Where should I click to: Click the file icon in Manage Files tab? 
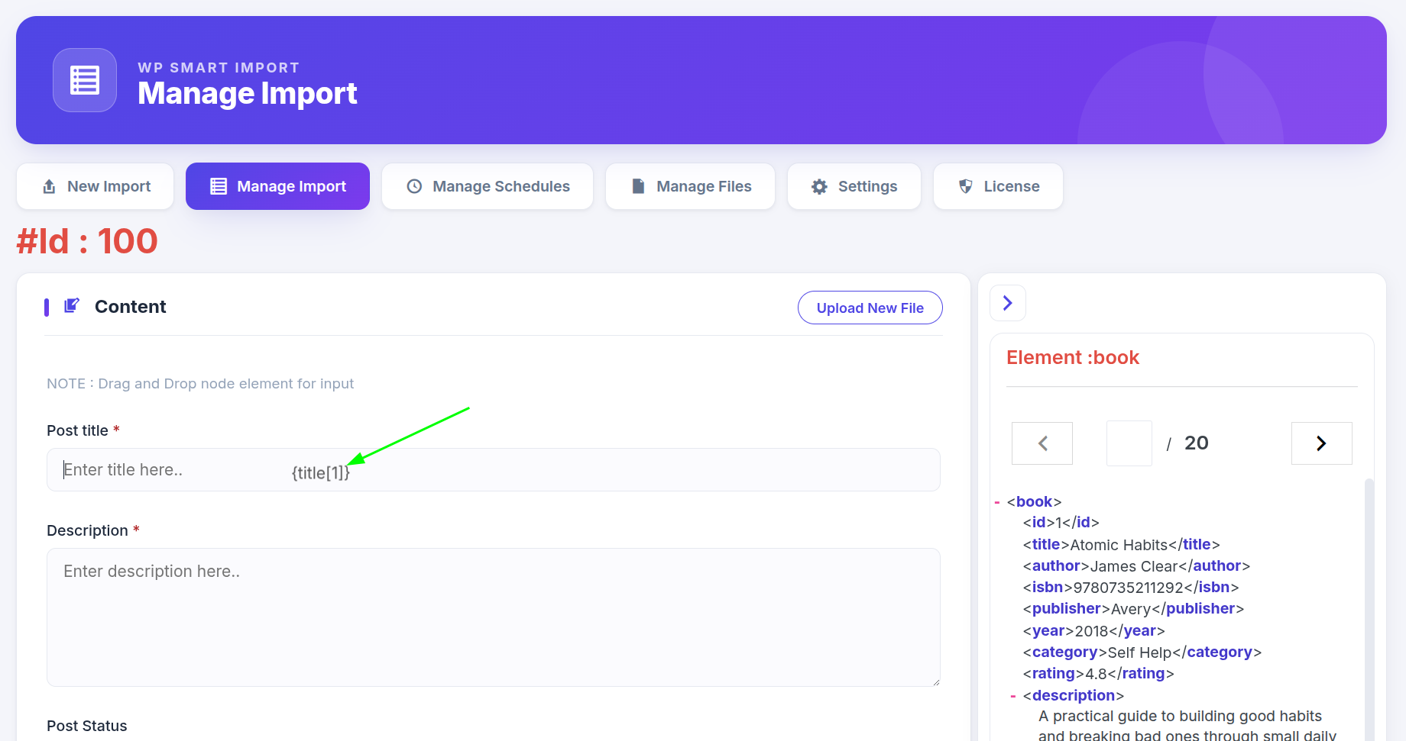tap(638, 186)
